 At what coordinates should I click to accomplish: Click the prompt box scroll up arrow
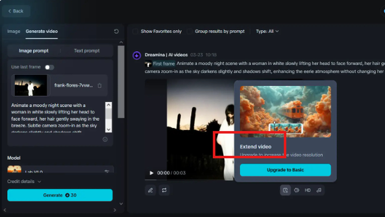click(109, 105)
